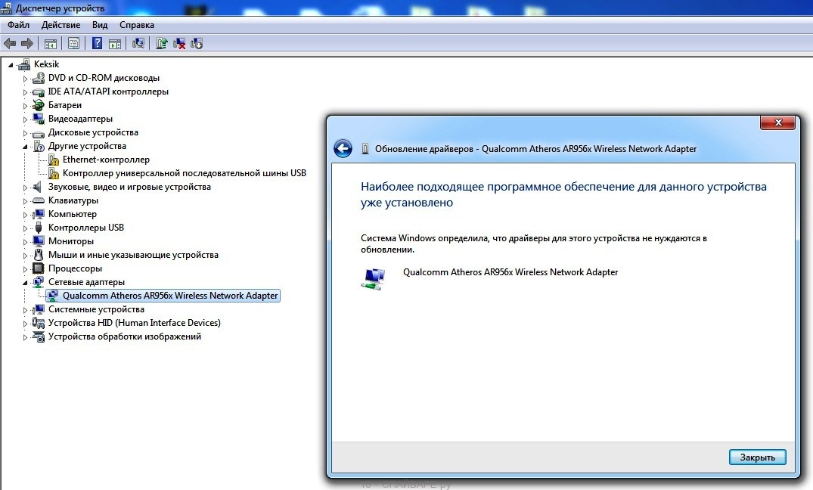Click the Forward arrow in the Device Manager toolbar

(x=27, y=44)
